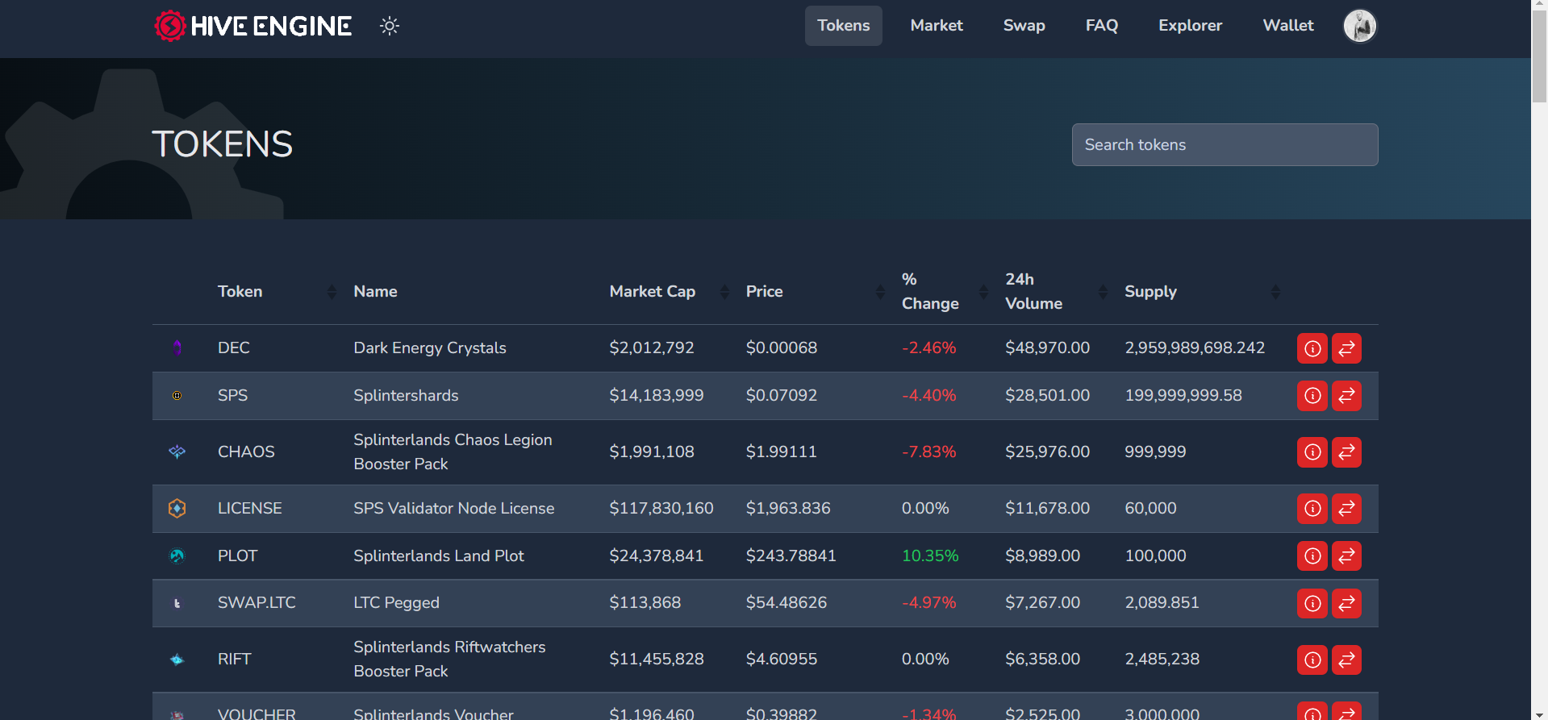The width and height of the screenshot is (1548, 720).
Task: Focus the Search tokens field
Action: [x=1225, y=145]
